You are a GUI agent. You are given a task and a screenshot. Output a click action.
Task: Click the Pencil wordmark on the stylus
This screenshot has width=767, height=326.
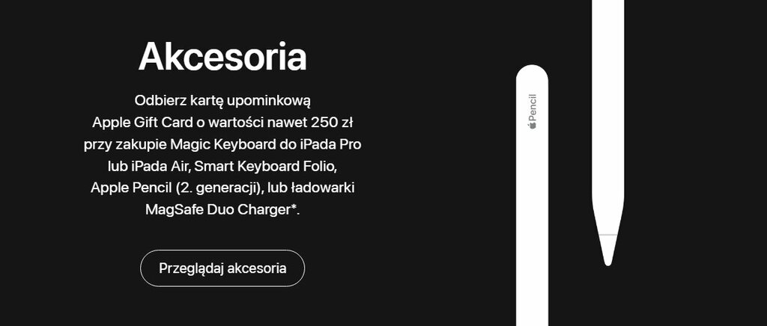533,108
